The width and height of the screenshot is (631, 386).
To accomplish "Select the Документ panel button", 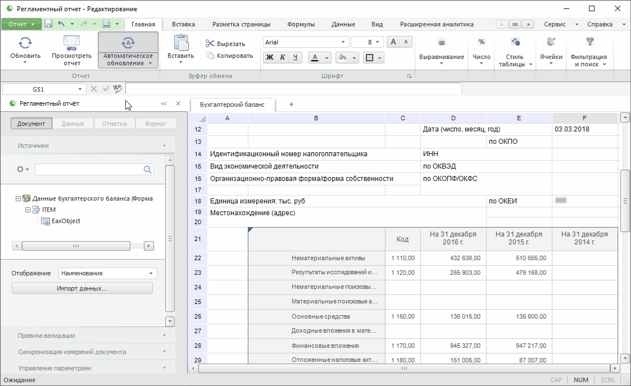I will (31, 124).
